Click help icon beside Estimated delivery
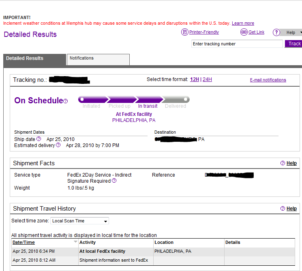302x271 pixels. tap(58, 145)
